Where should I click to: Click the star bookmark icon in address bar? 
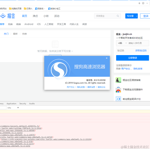[x=143, y=3]
